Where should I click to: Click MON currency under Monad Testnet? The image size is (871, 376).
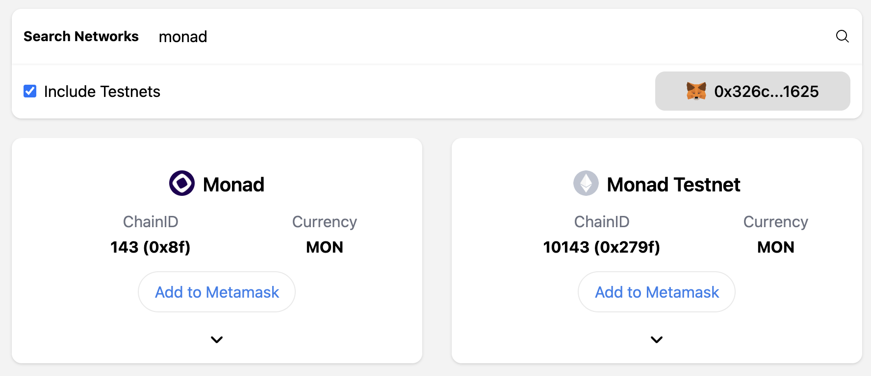click(x=775, y=247)
